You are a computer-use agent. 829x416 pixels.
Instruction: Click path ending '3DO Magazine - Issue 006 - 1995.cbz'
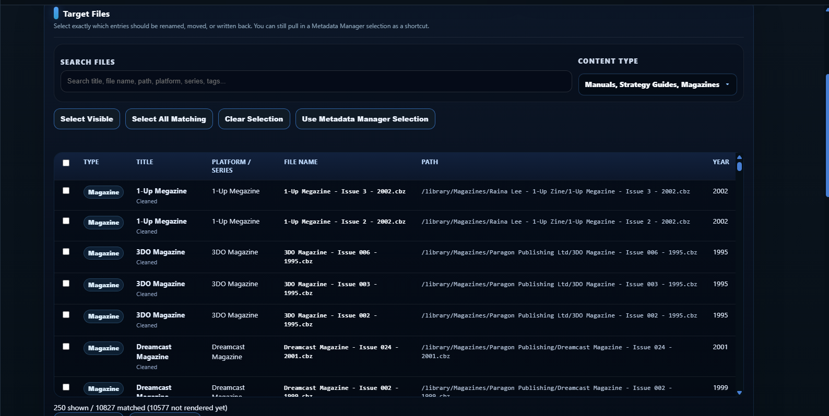point(559,252)
